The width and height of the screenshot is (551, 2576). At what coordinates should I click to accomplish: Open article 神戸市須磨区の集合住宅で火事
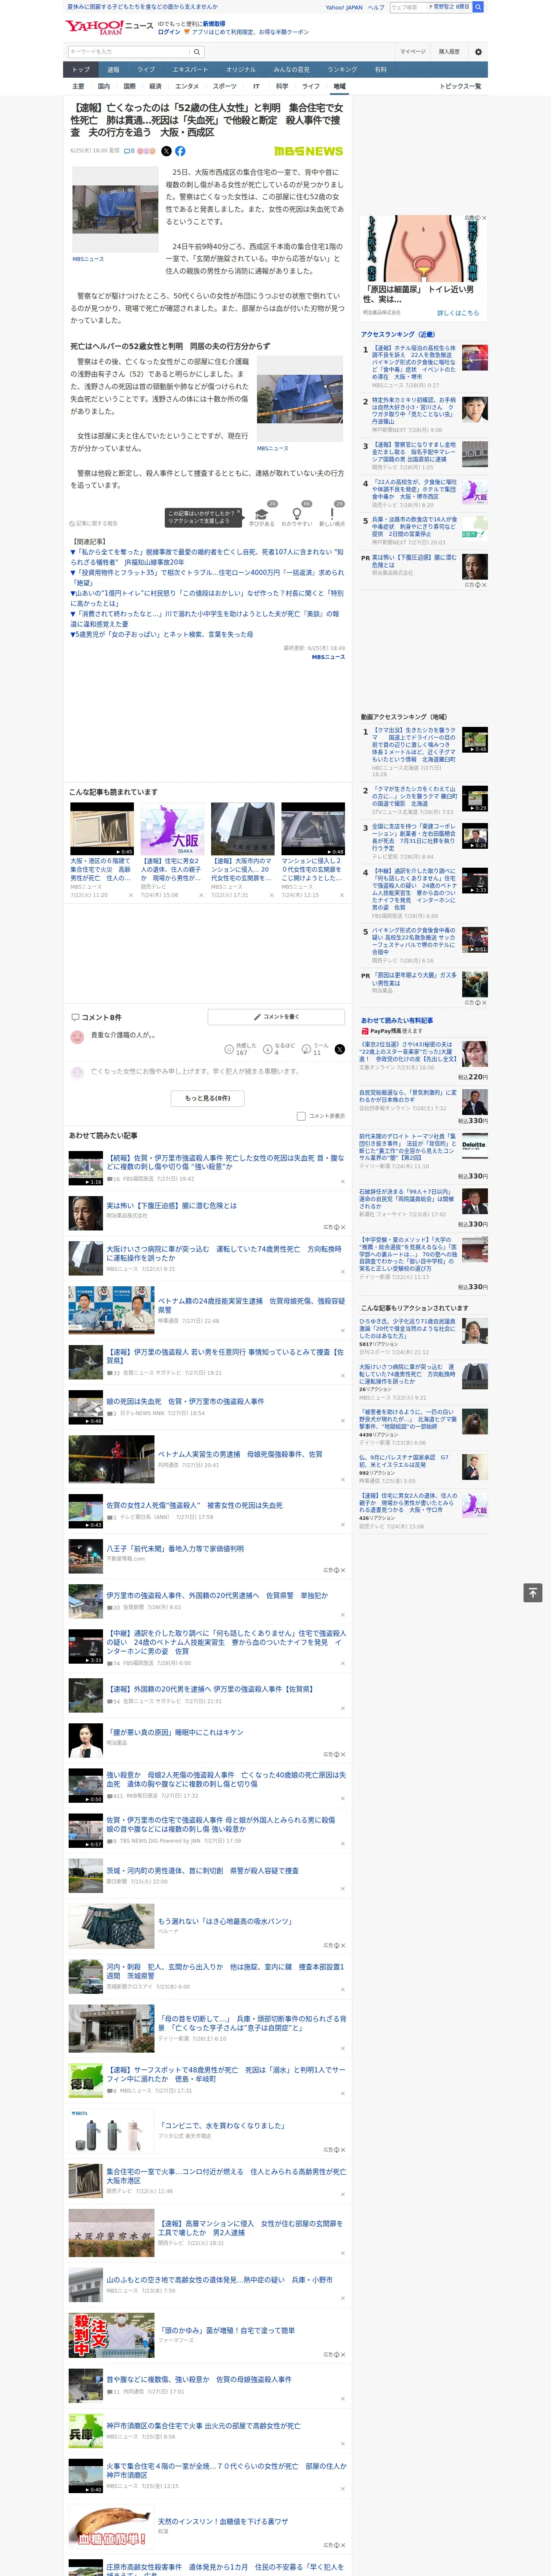pyautogui.click(x=203, y=2426)
